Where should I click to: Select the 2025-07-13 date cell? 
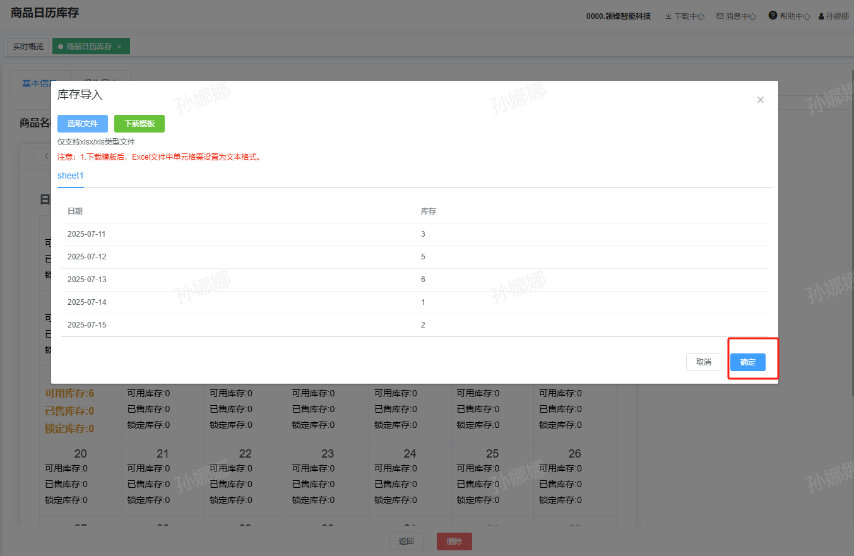(x=87, y=280)
